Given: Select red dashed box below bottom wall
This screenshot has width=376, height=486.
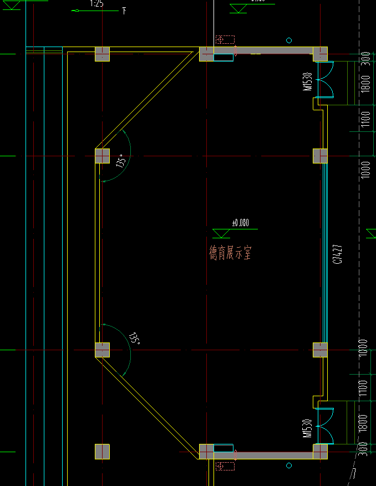Looking at the screenshot, I should (x=225, y=466).
